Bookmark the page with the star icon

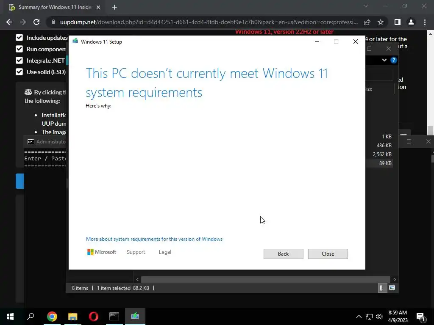point(381,22)
